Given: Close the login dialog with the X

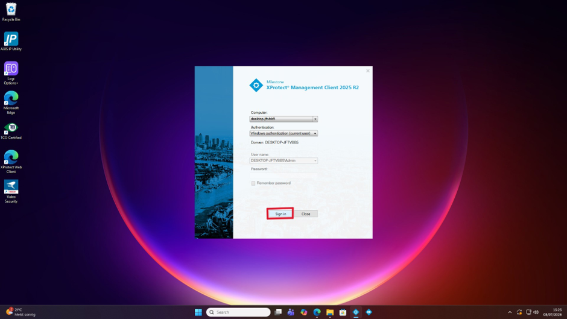Looking at the screenshot, I should click(368, 71).
